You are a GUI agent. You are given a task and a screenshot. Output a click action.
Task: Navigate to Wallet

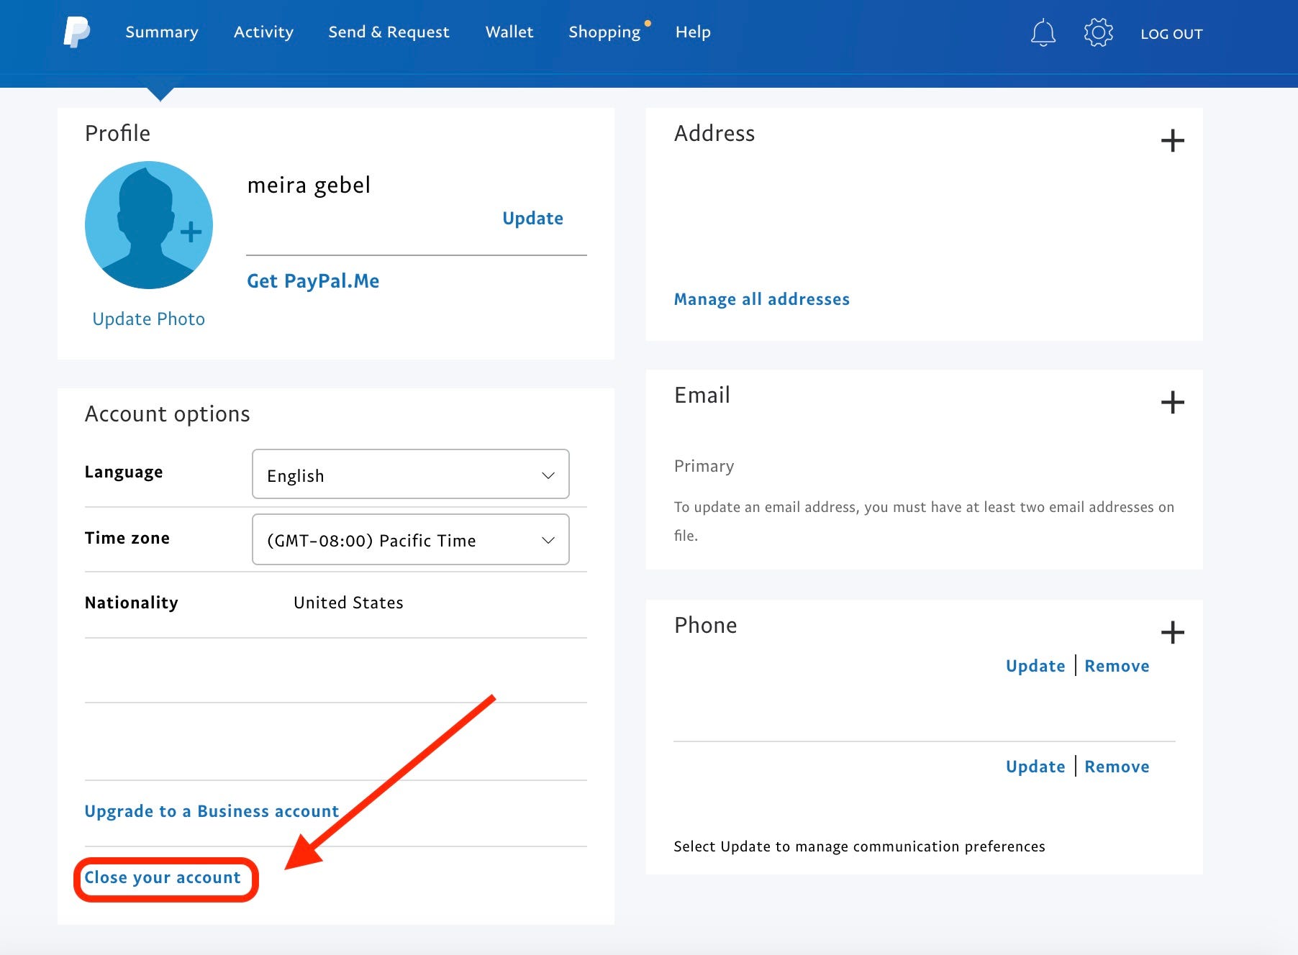point(509,32)
